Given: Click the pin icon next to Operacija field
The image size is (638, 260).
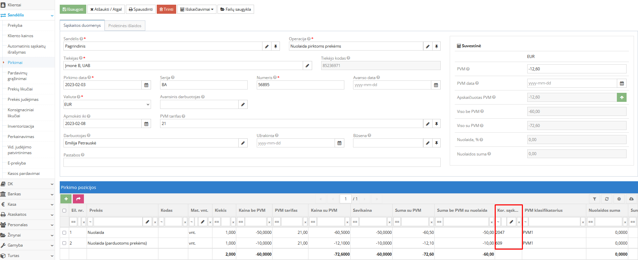Looking at the screenshot, I should [436, 47].
